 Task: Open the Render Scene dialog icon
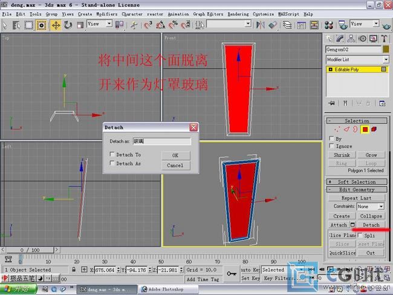click(x=343, y=25)
